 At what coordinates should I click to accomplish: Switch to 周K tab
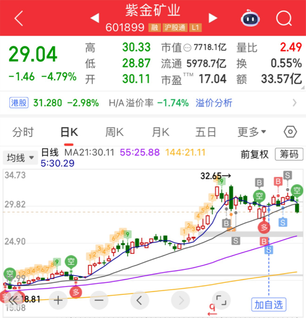coord(115,132)
